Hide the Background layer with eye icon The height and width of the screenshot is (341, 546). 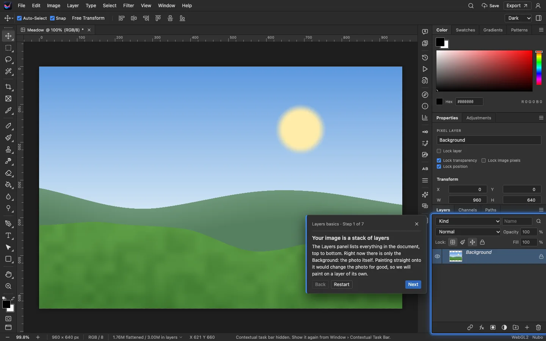point(437,257)
